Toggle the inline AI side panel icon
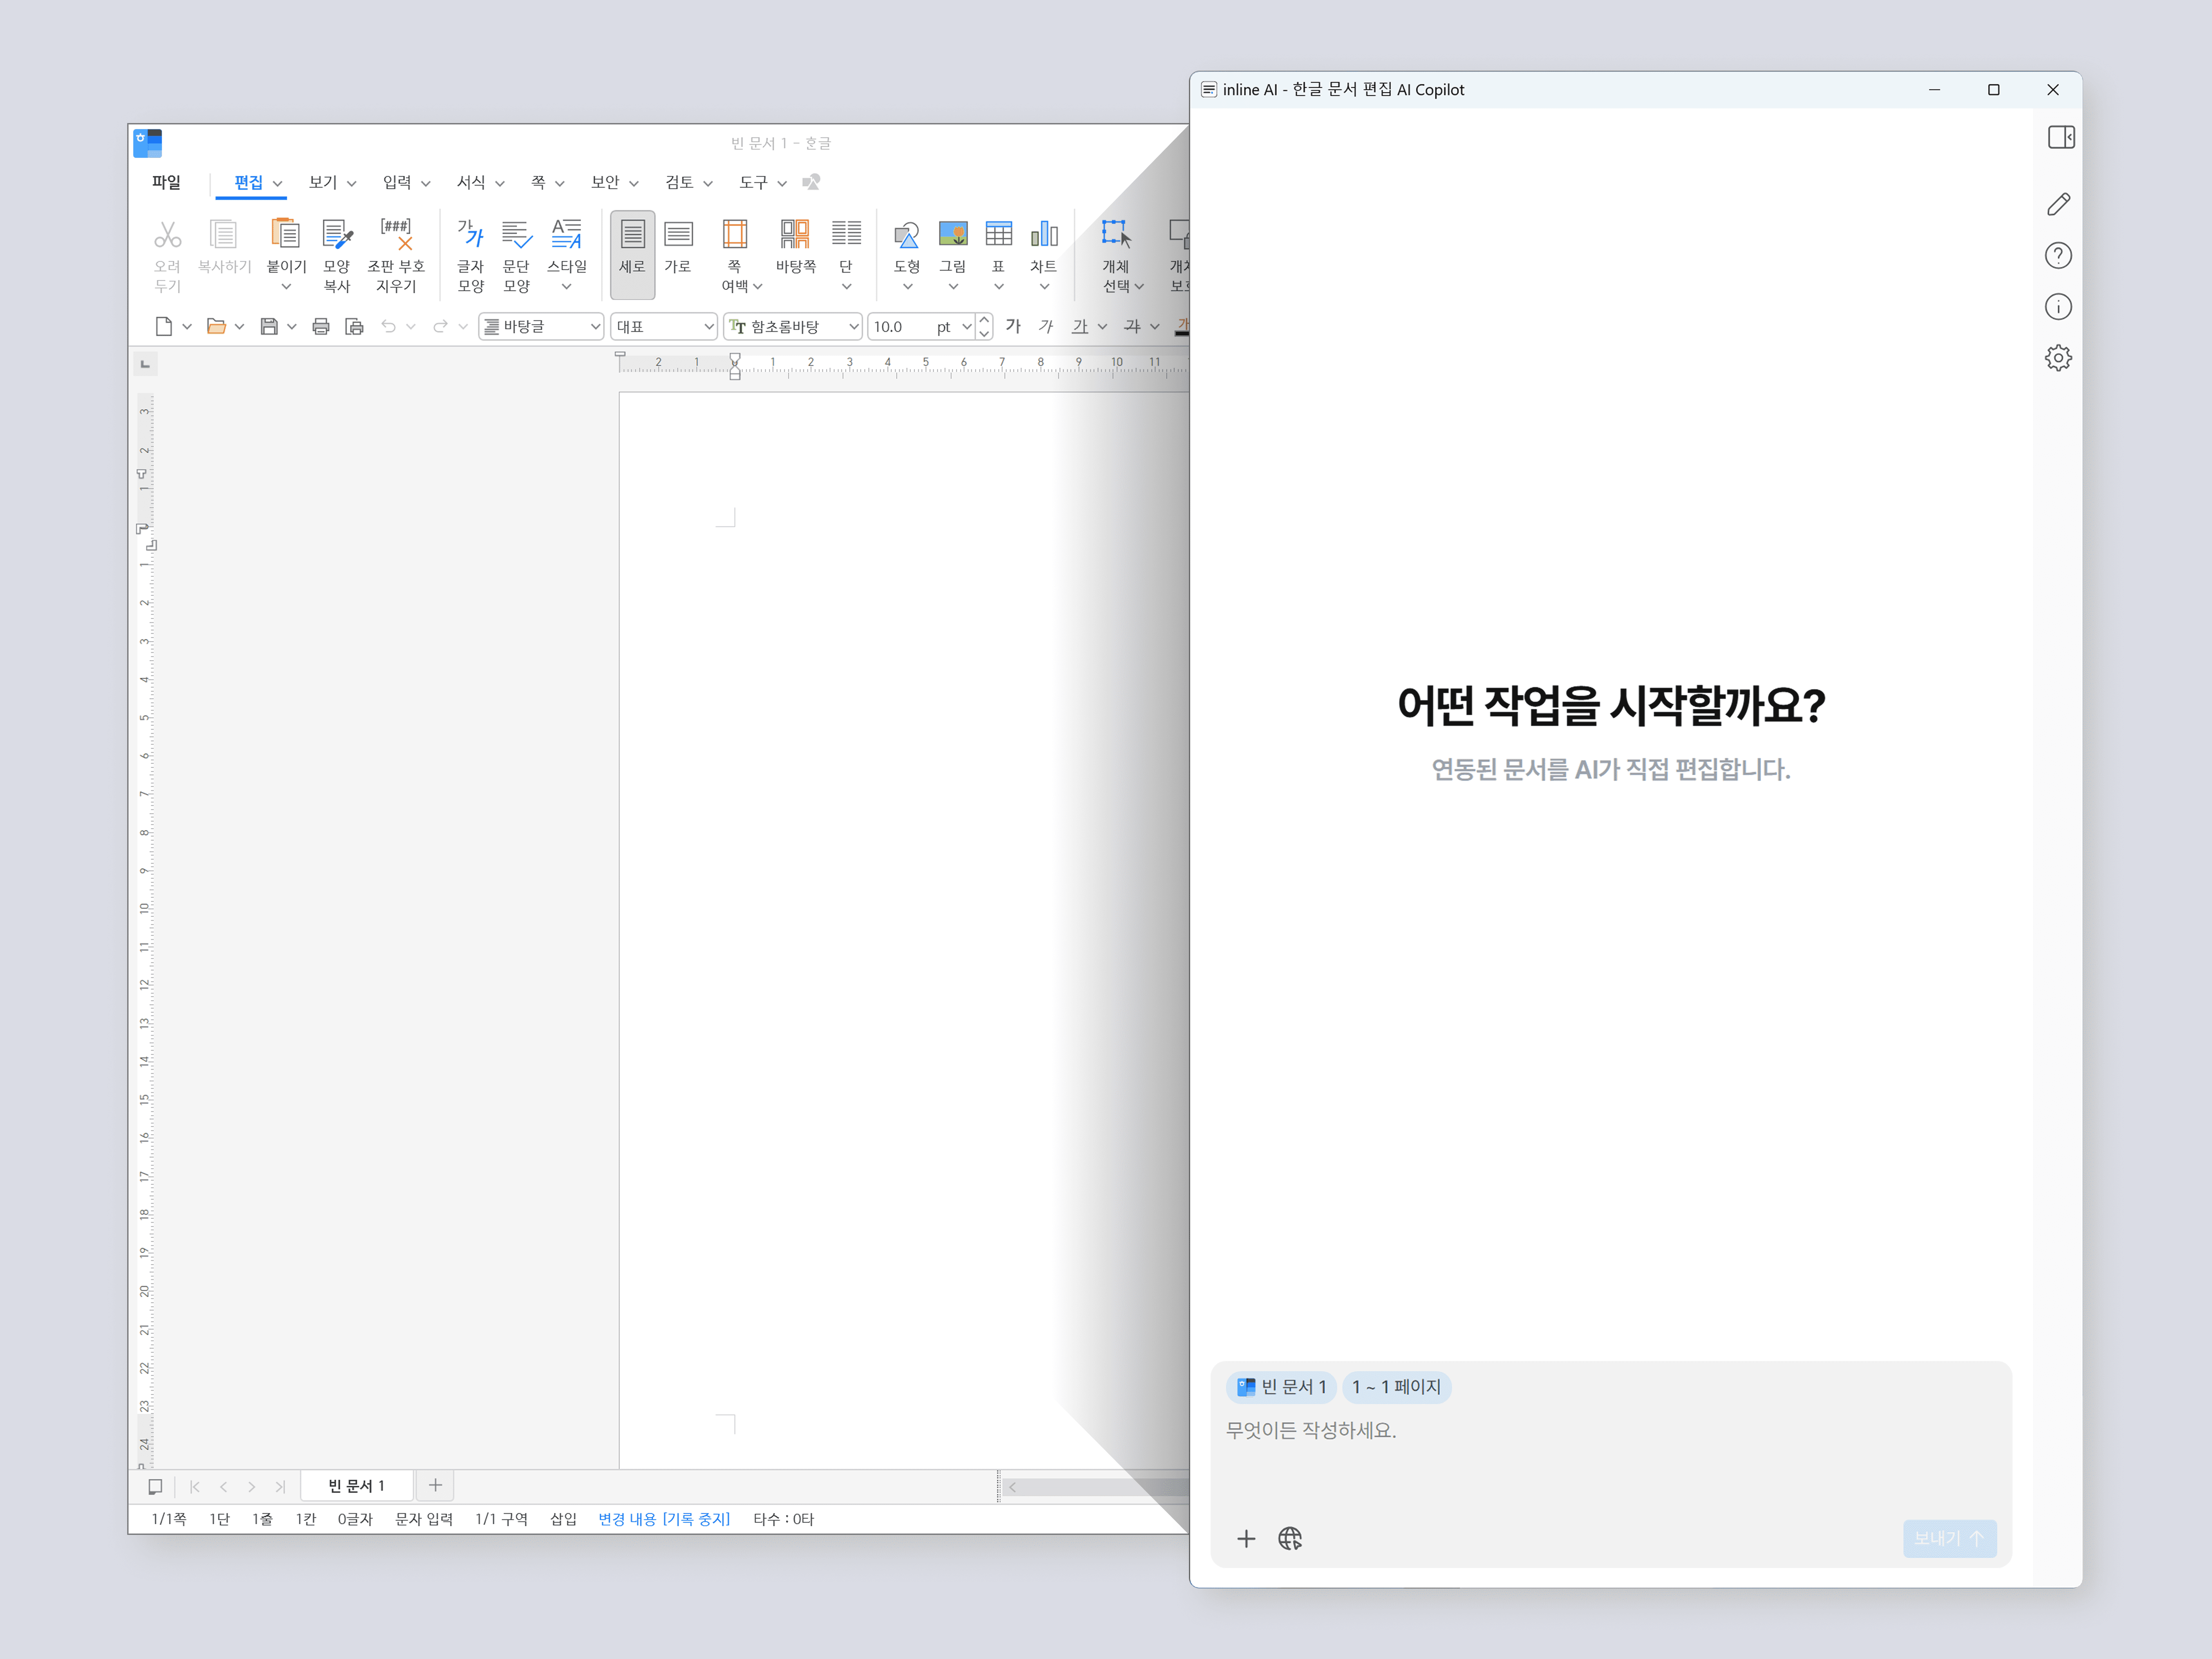The height and width of the screenshot is (1659, 2212). 2061,137
